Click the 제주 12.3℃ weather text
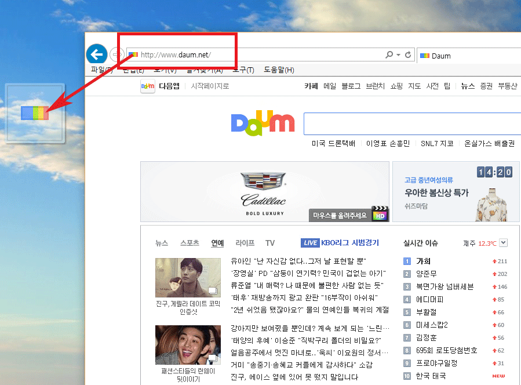 click(x=480, y=244)
